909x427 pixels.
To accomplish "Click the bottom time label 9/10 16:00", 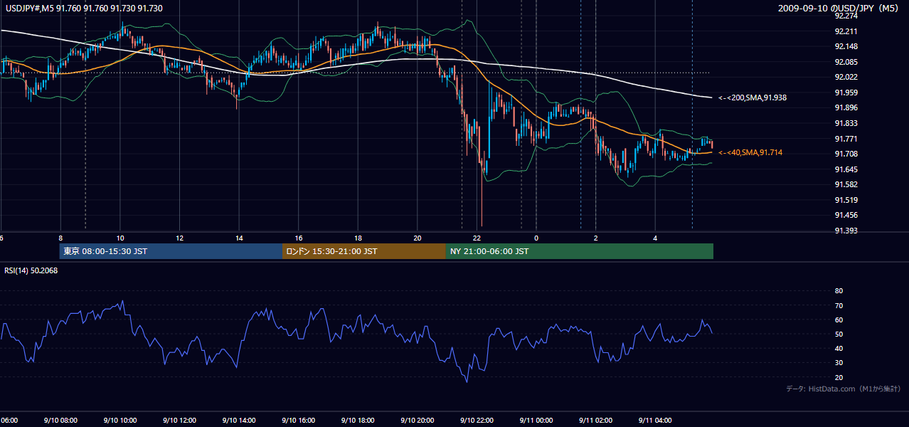I will pos(298,421).
